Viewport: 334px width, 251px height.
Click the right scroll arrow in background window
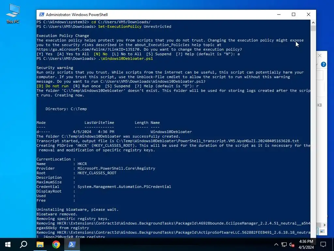(324, 225)
